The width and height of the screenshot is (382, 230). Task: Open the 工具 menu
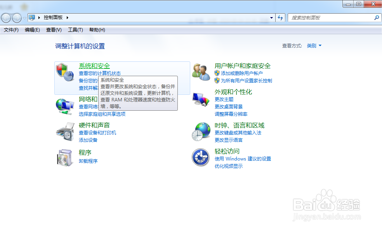pyautogui.click(x=75, y=30)
